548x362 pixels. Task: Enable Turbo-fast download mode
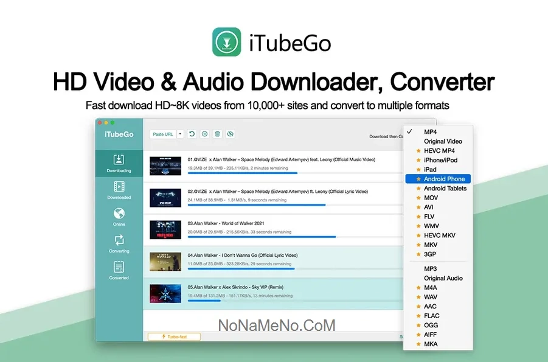point(174,336)
